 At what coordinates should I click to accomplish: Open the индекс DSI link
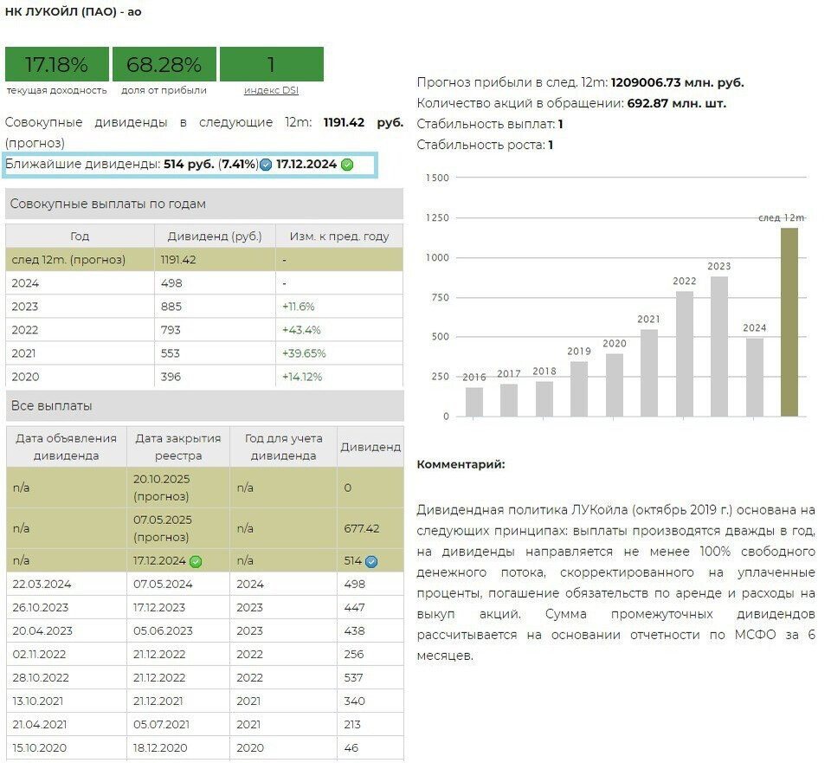(271, 90)
